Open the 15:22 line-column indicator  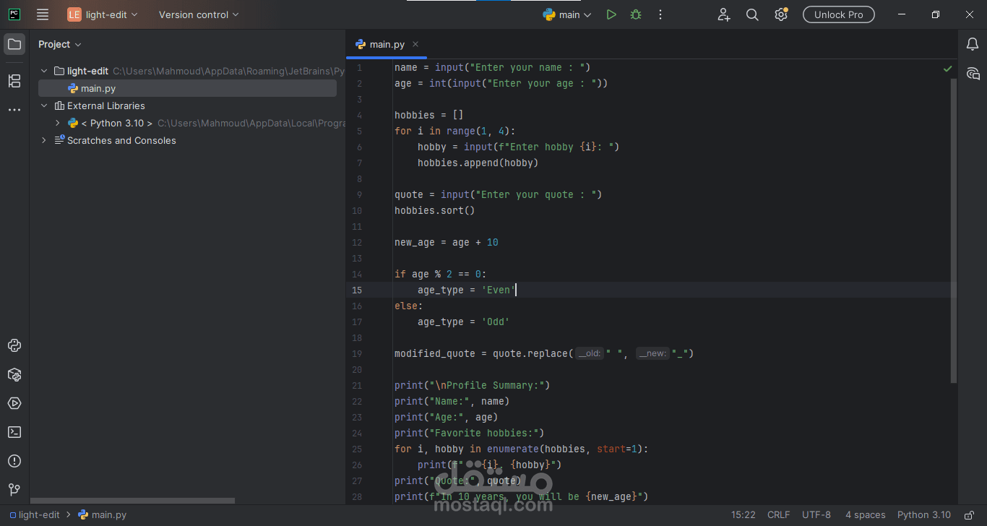pyautogui.click(x=743, y=515)
